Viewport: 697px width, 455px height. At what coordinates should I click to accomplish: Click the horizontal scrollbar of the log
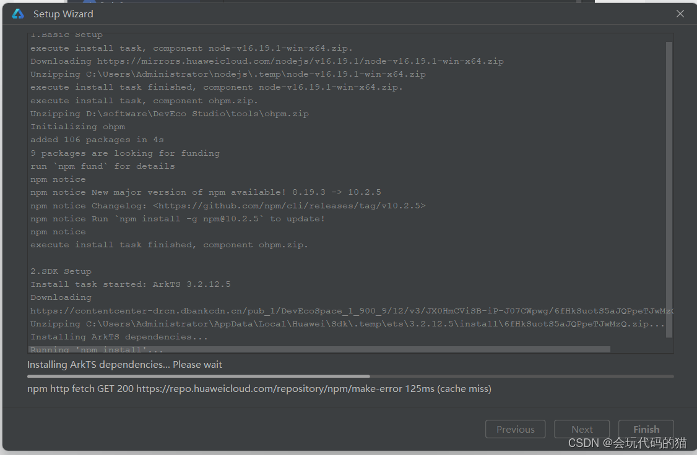click(x=319, y=350)
